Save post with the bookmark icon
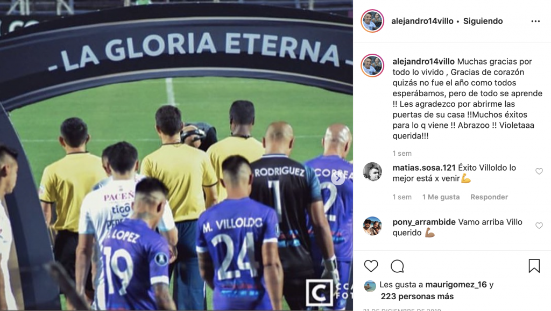Screen dimensions: 551x311 click(x=534, y=266)
